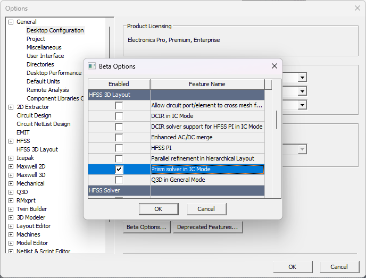The height and width of the screenshot is (278, 366).
Task: Select Directories tree item
Action: pyautogui.click(x=40, y=64)
